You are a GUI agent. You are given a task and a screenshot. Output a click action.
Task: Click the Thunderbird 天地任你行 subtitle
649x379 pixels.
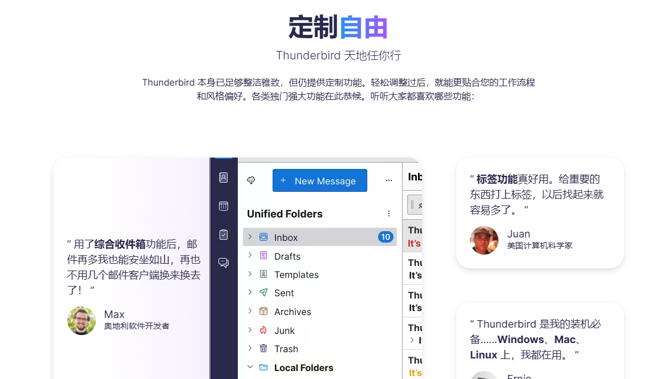(339, 55)
